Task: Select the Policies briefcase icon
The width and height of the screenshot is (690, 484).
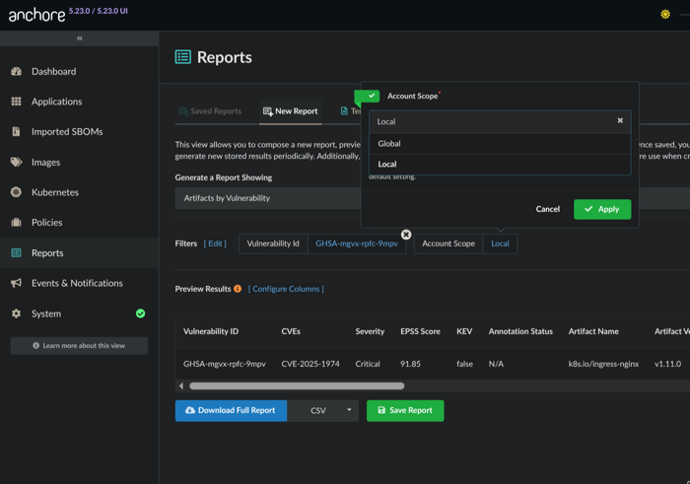Action: point(16,223)
